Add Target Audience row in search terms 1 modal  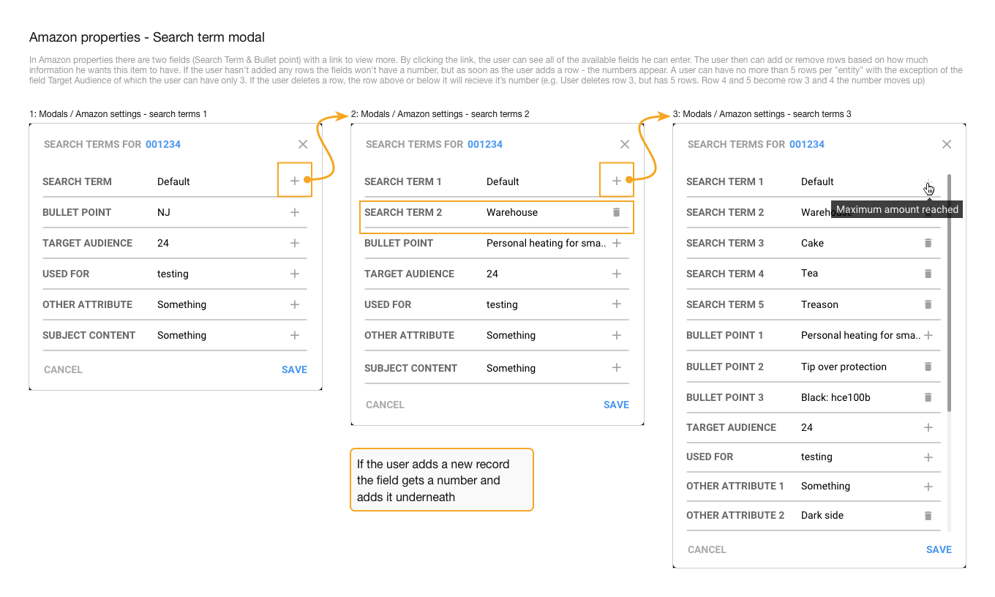point(295,243)
